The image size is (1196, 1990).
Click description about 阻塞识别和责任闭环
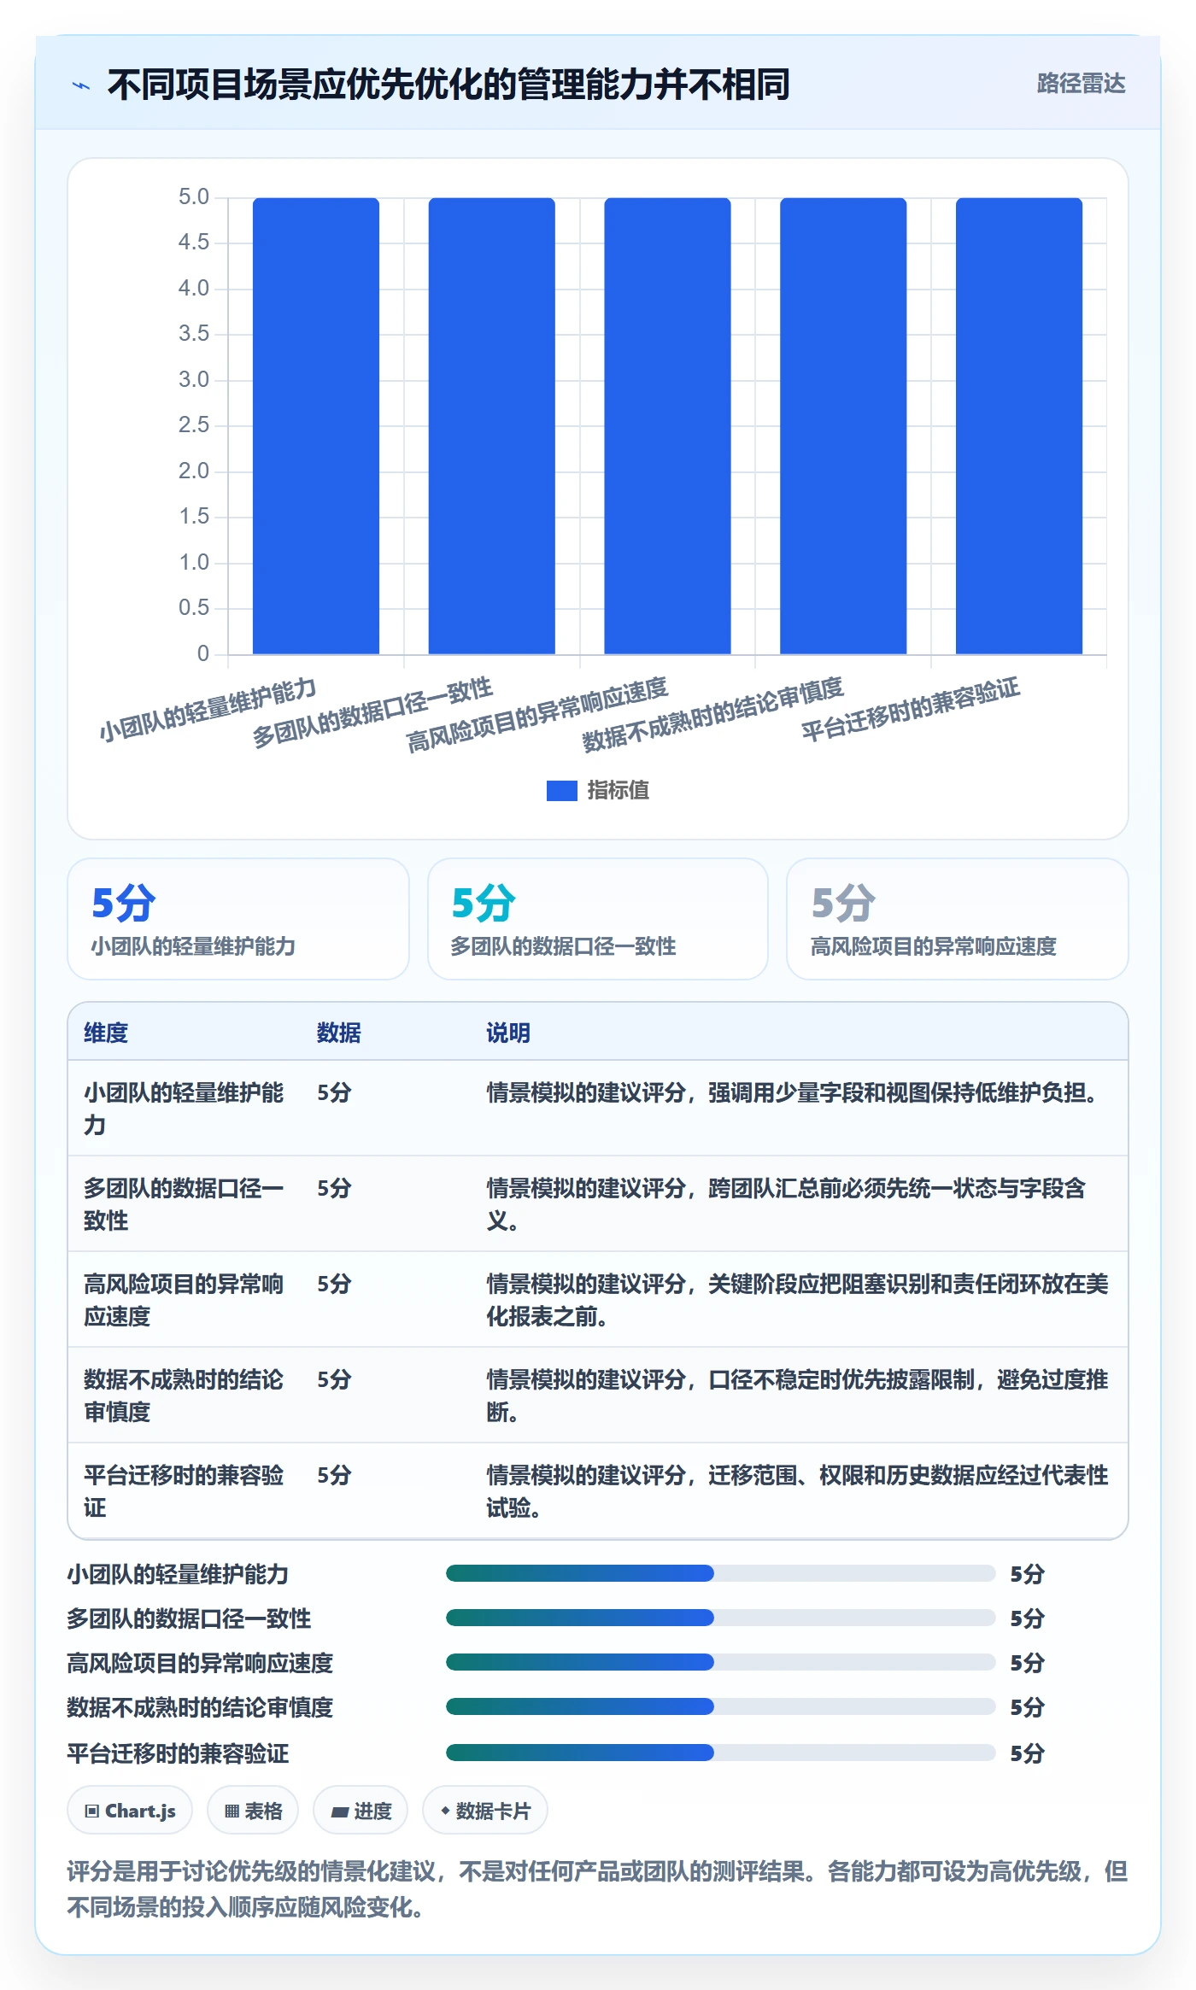point(798,1300)
